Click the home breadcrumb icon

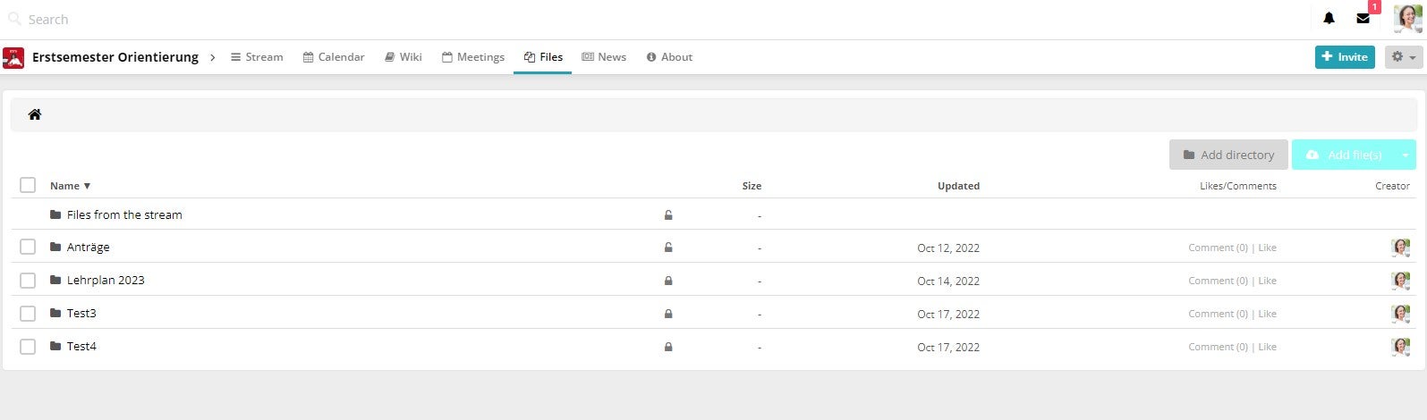35,114
